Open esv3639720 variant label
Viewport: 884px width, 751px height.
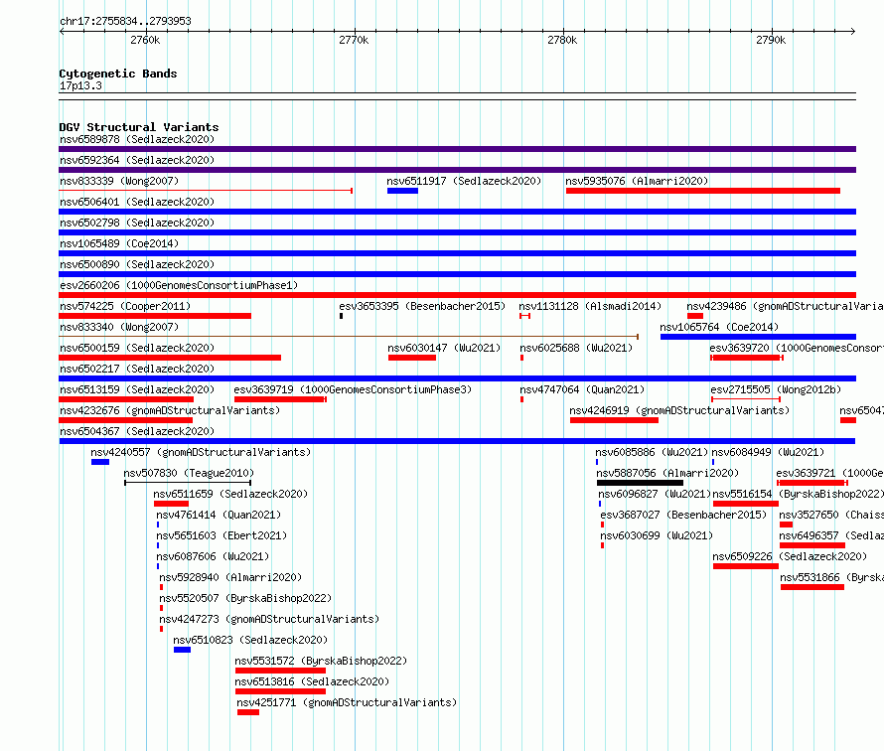tap(797, 348)
